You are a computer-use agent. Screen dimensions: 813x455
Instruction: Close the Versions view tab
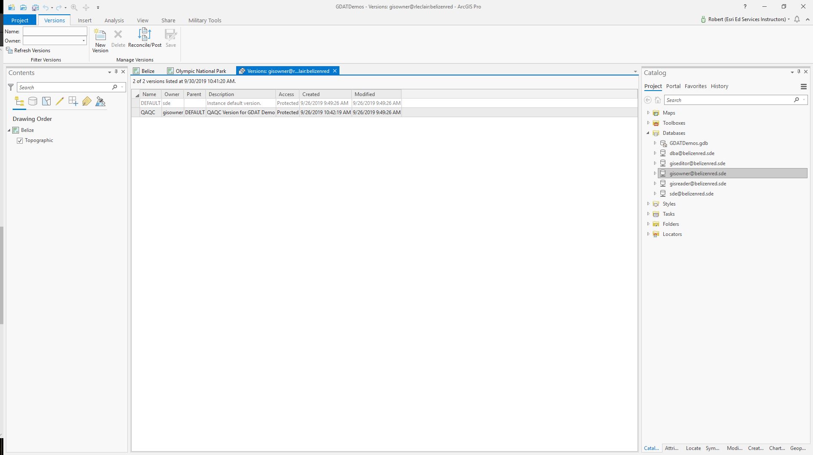pyautogui.click(x=335, y=71)
